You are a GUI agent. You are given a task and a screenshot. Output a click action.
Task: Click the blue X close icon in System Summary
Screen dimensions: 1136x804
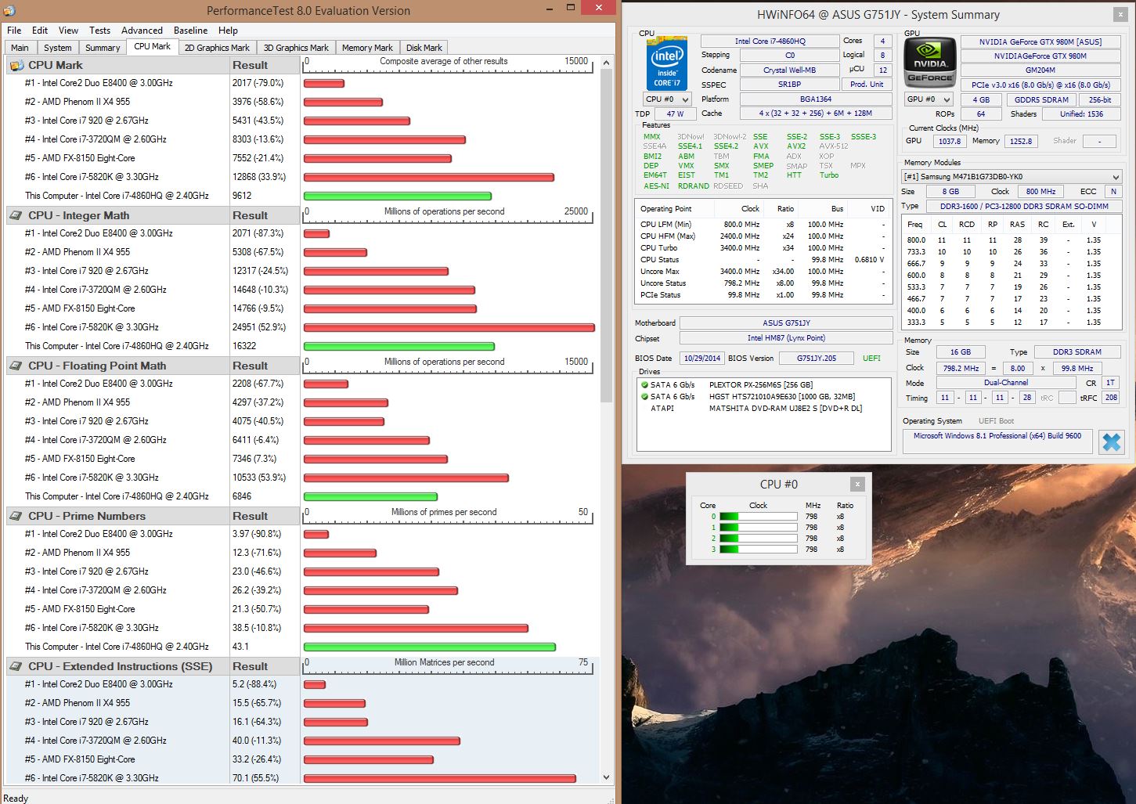1111,442
